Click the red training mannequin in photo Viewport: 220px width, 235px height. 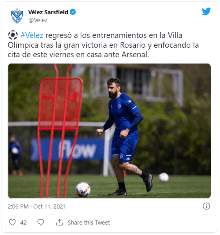pos(60,130)
